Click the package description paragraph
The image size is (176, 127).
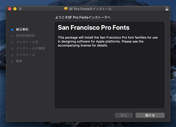[x=108, y=41]
